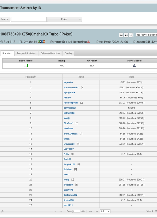This screenshot has height=218, width=157.
Task: Open player aces9876's profile
Action: coord(68,190)
